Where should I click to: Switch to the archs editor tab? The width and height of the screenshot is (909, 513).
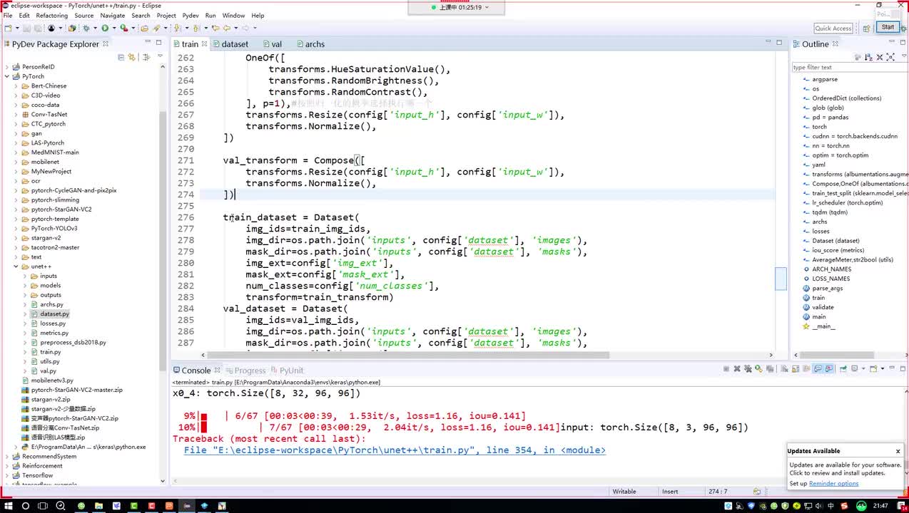pos(315,44)
